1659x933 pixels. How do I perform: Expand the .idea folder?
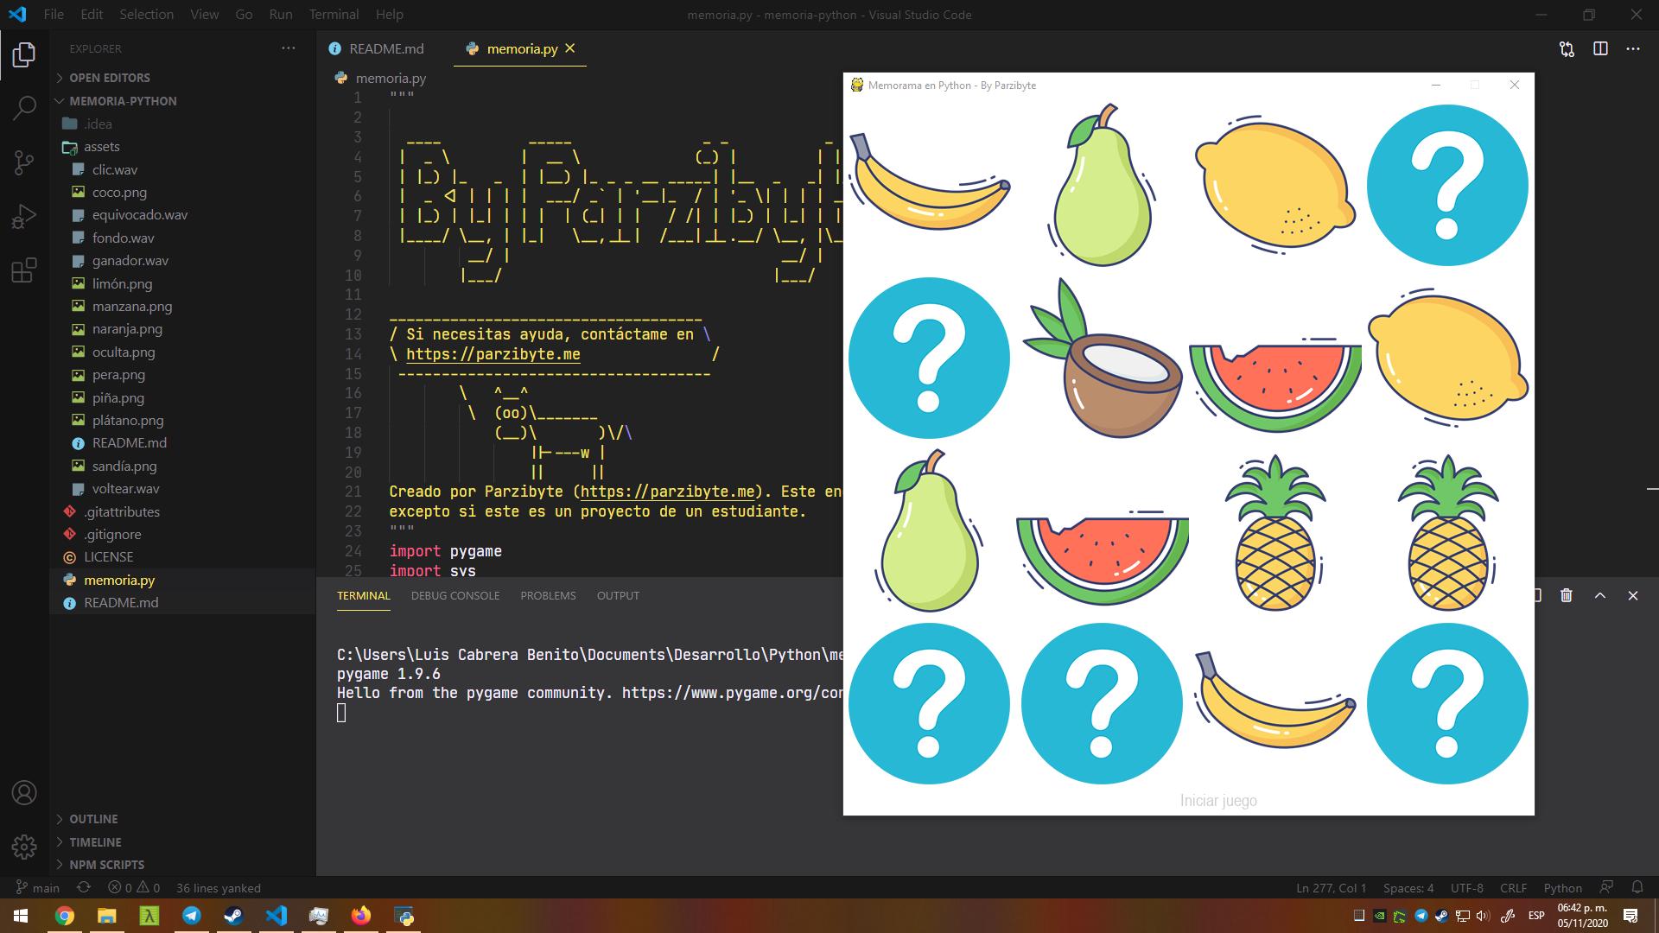[99, 124]
